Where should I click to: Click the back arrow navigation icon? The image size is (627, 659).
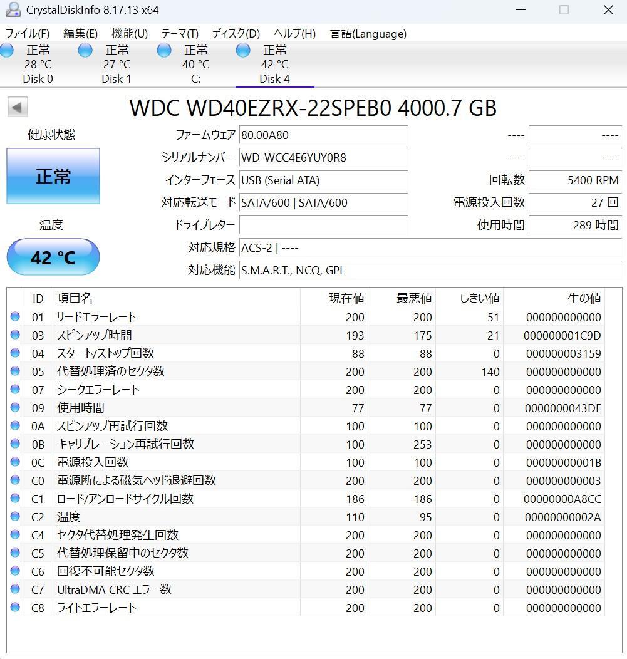coord(18,106)
